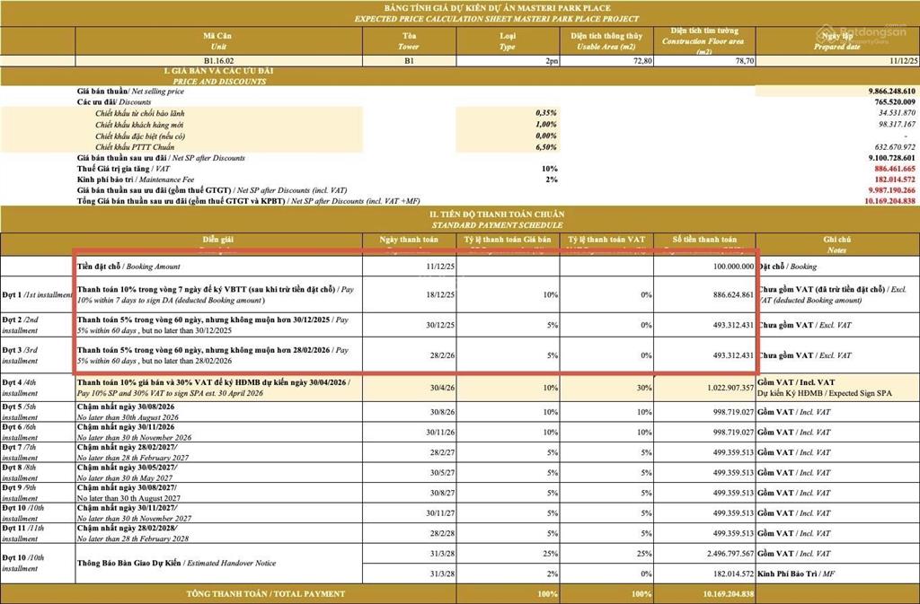
Task: Click payment date 28/2/27
Action: pos(442,452)
